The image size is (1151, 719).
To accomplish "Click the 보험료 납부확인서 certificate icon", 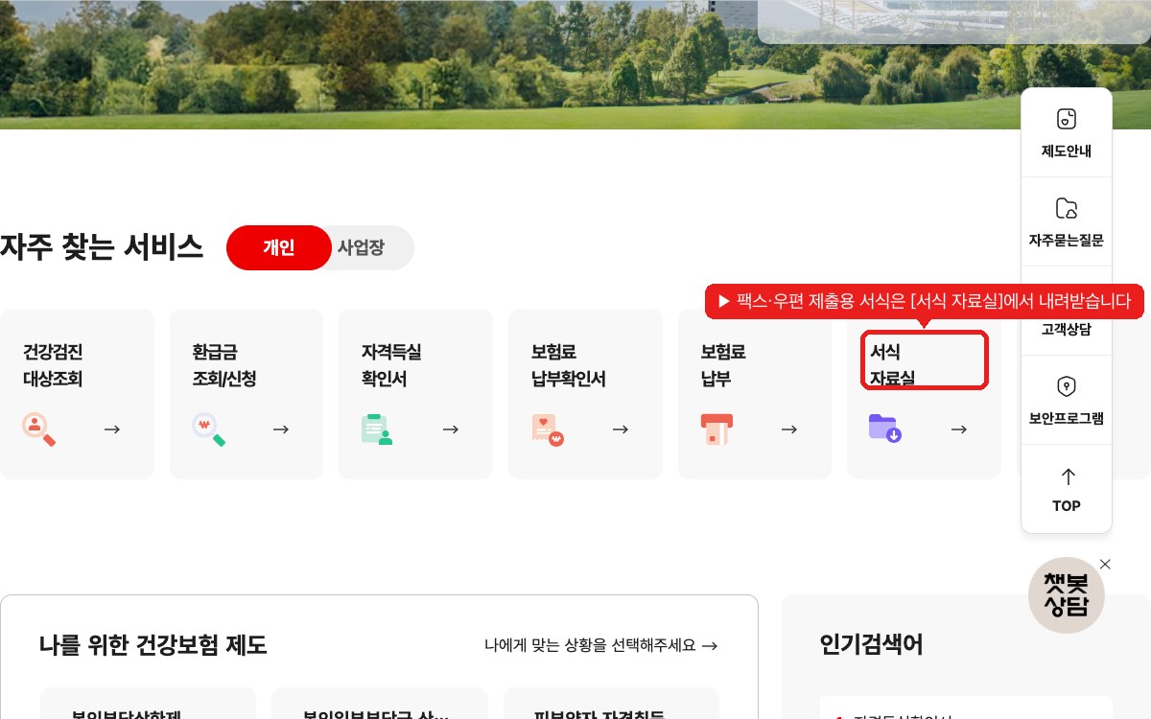I will pyautogui.click(x=547, y=429).
